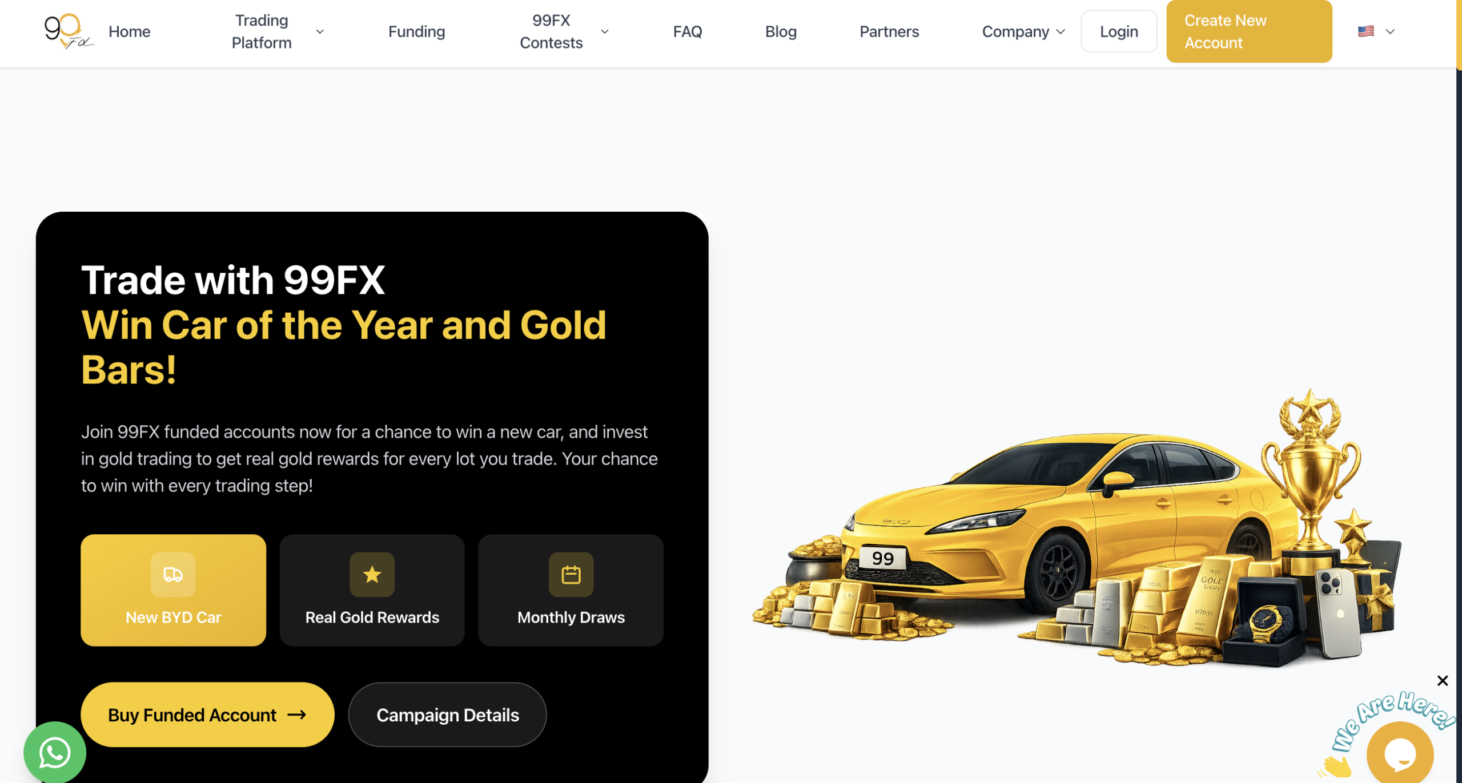Open the language selector chevron

click(x=1390, y=32)
